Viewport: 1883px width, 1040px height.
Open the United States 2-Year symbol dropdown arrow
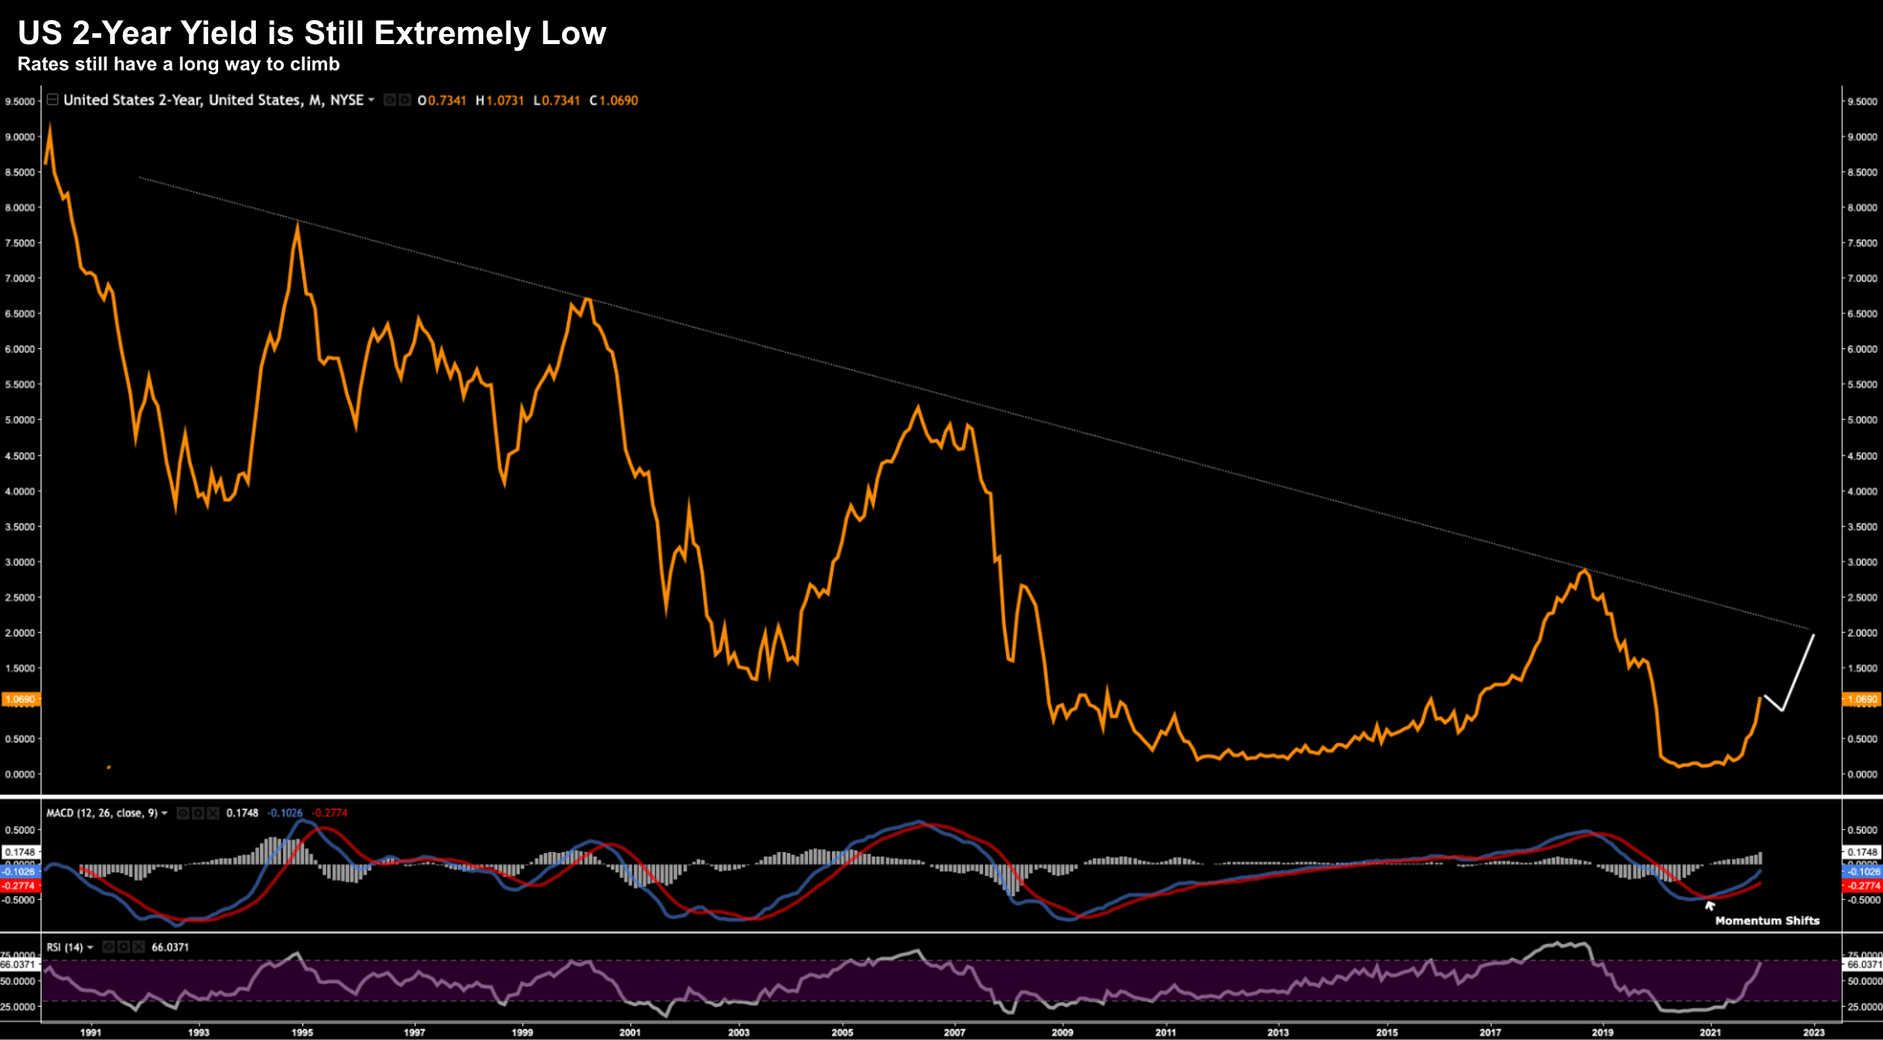click(x=371, y=100)
